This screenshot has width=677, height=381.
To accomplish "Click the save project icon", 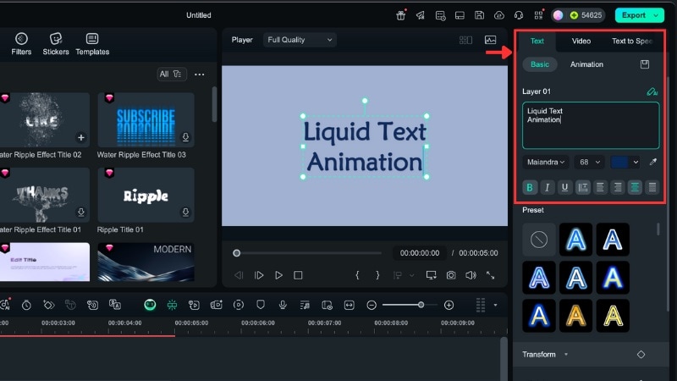I will 479,15.
